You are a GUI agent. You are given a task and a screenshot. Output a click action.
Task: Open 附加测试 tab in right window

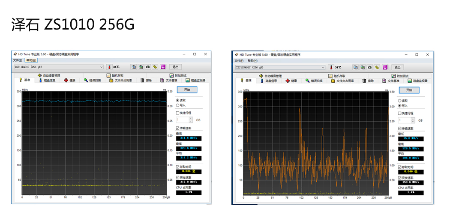click(x=400, y=76)
